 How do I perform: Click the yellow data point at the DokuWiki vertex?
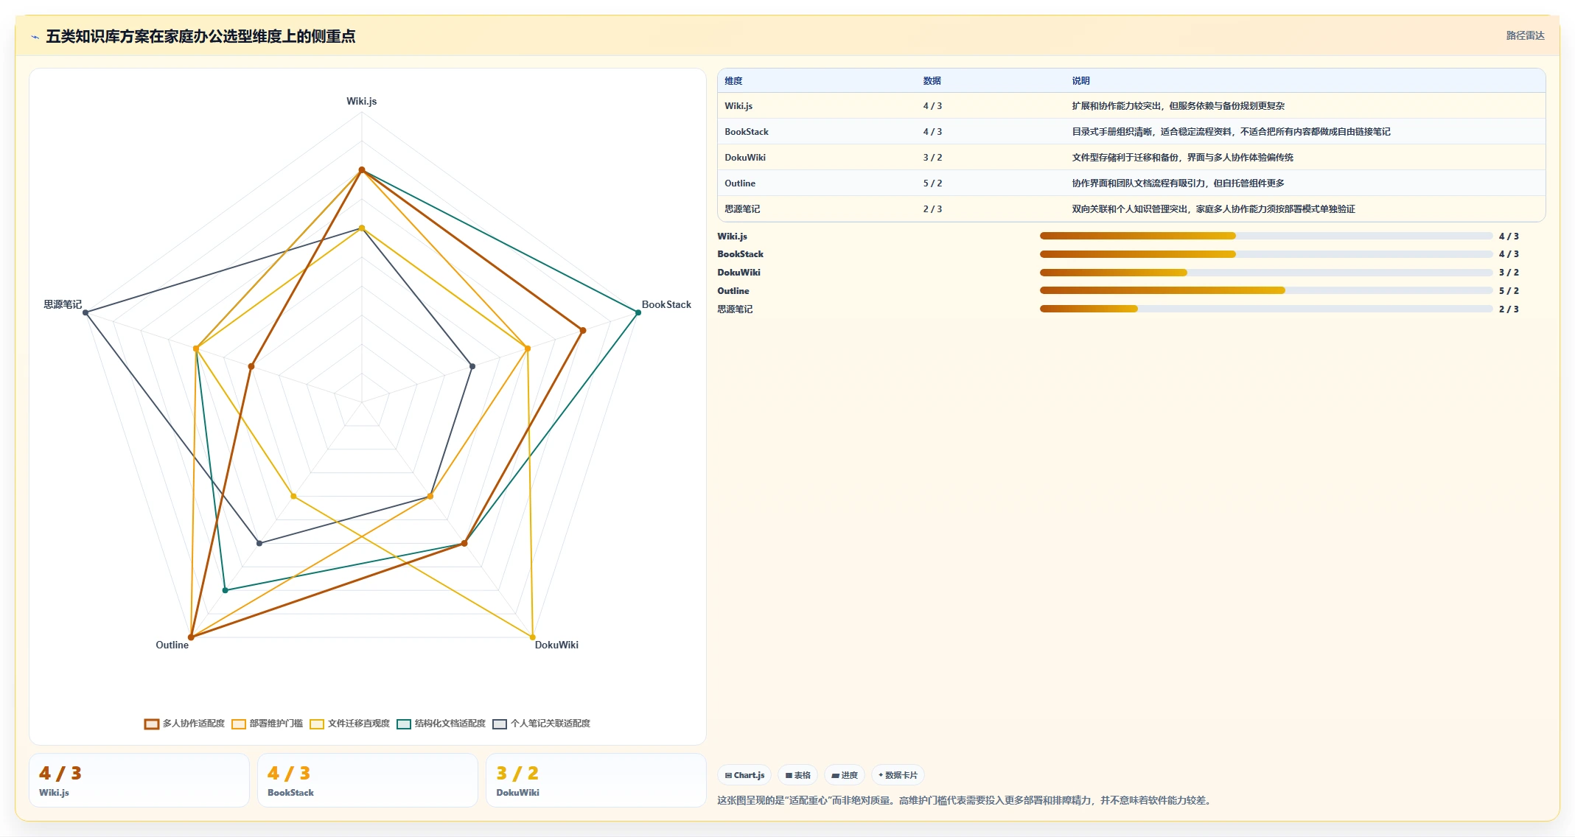click(533, 637)
